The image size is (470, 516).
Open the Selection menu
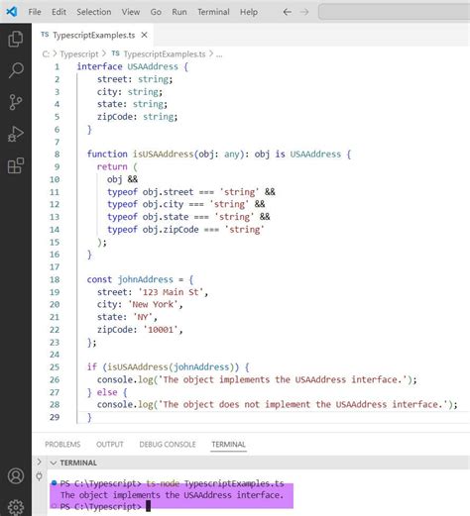[94, 12]
